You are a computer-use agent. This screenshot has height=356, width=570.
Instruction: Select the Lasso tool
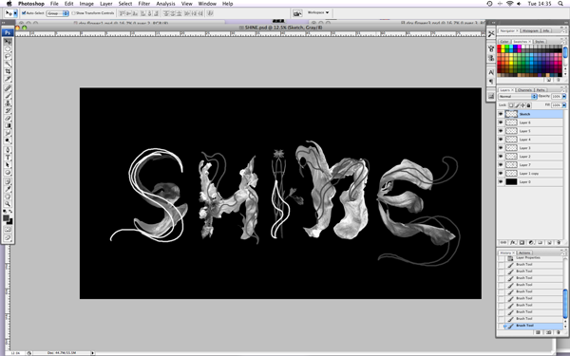8,56
